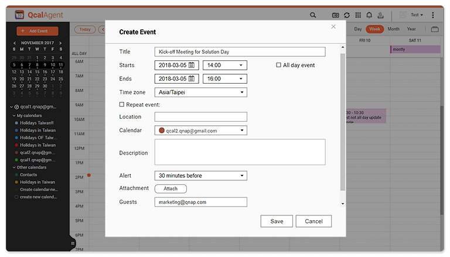Click the Location input field

[200, 116]
